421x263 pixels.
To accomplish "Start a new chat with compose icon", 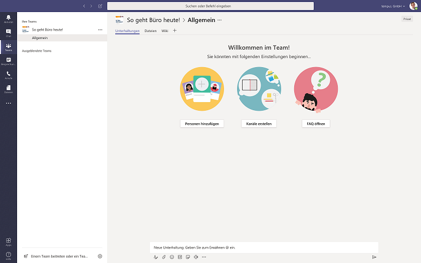I will [x=100, y=6].
